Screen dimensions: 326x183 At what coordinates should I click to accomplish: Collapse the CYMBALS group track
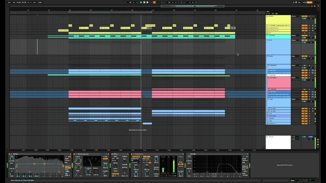point(267,35)
